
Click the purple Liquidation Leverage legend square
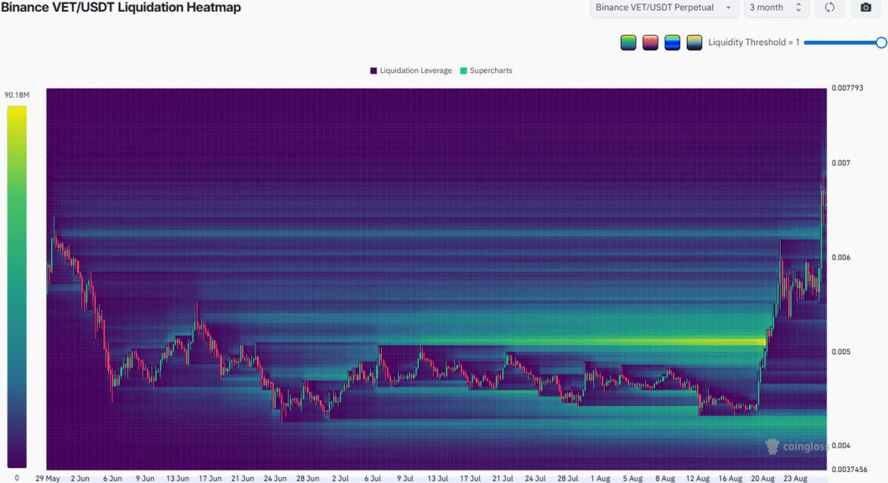pos(373,71)
